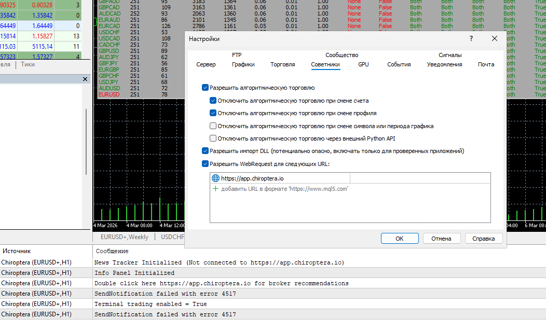Switch to the EURUSD+,Weekly chart tab
546x320 pixels.
[125, 237]
